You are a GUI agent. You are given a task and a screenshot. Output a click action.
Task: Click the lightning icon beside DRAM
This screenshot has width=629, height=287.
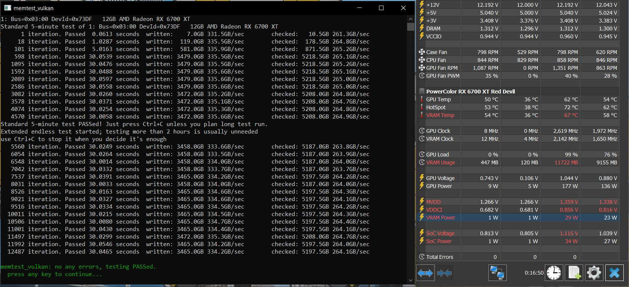422,29
